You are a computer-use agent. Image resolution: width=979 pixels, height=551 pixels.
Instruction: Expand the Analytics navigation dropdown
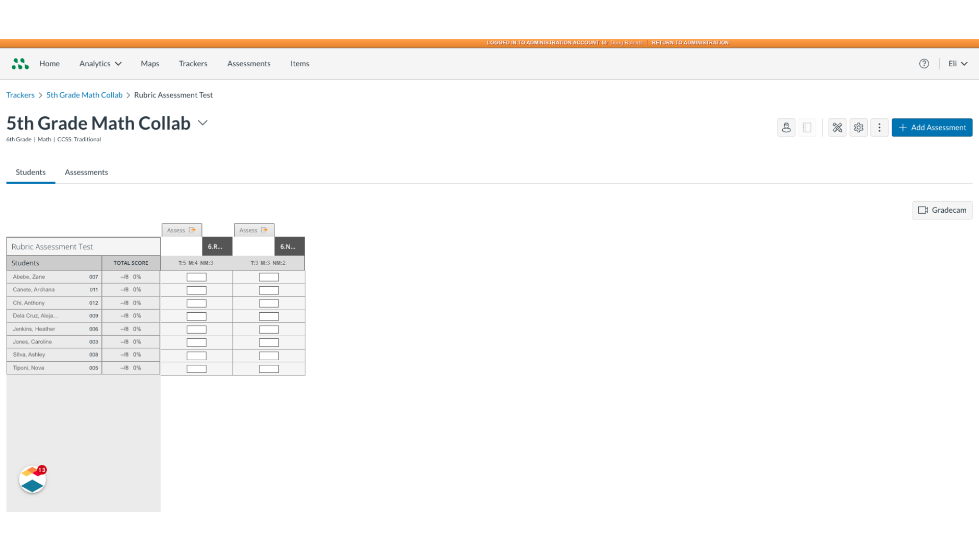100,63
